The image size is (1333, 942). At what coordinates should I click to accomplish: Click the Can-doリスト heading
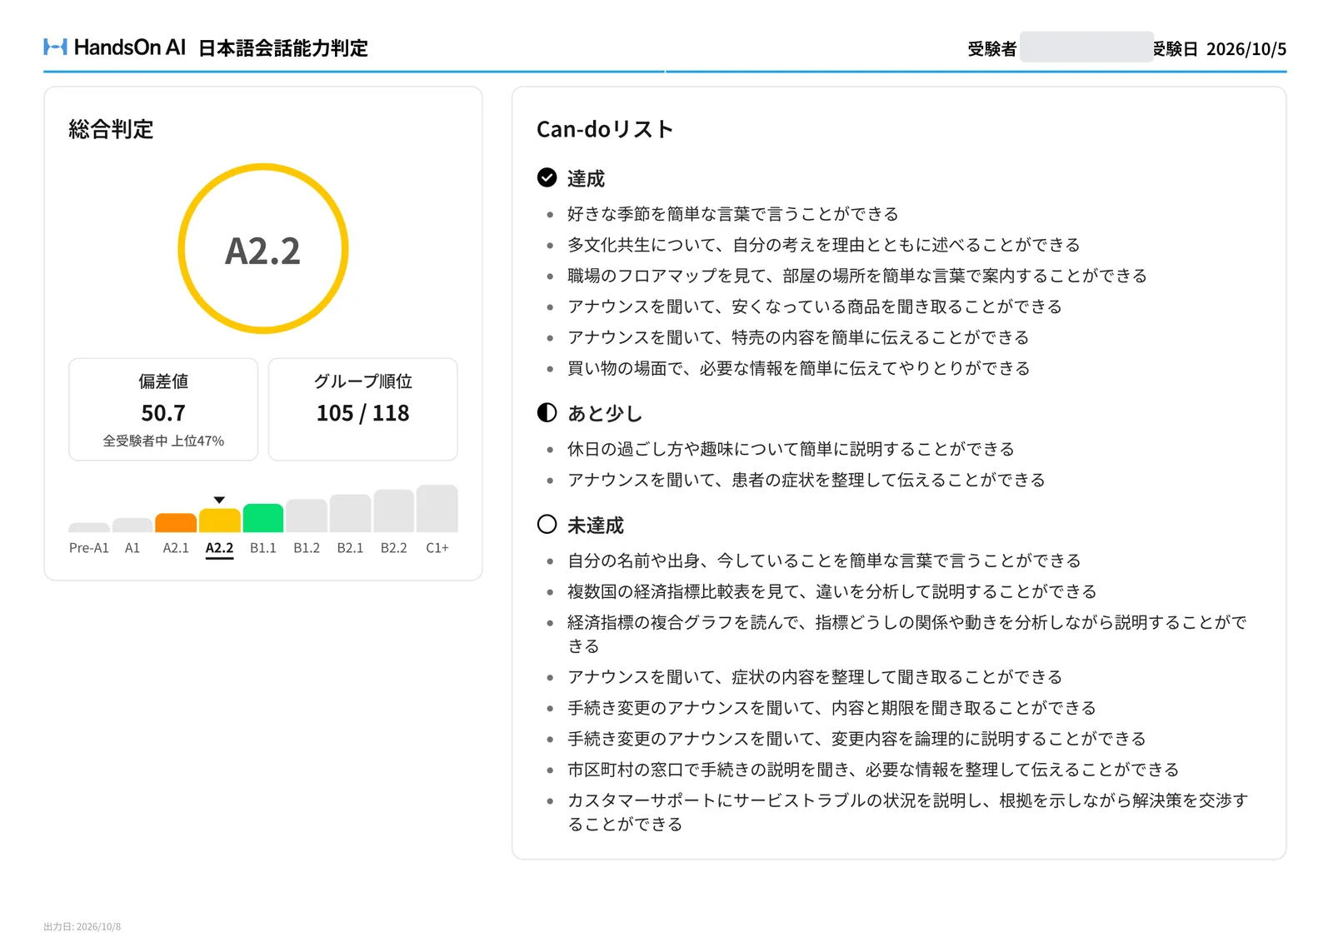[605, 130]
